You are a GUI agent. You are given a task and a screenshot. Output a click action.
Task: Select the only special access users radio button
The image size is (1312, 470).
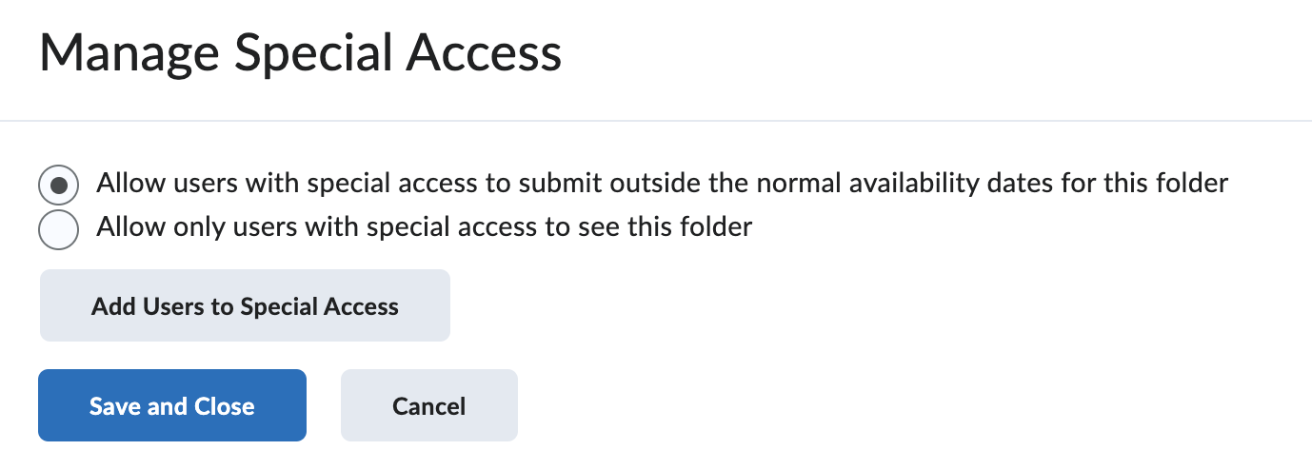coord(59,229)
